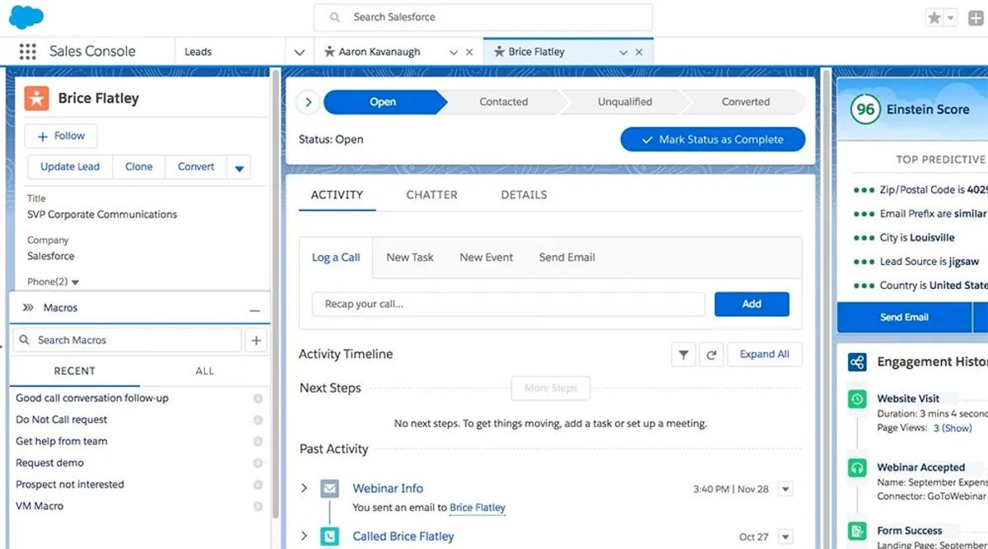This screenshot has height=549, width=988.
Task: Click the Called Brice Flatley phone icon
Action: coord(329,536)
